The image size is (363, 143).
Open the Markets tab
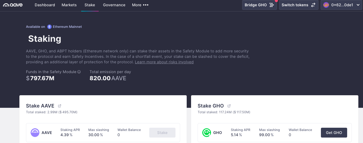pos(69,5)
